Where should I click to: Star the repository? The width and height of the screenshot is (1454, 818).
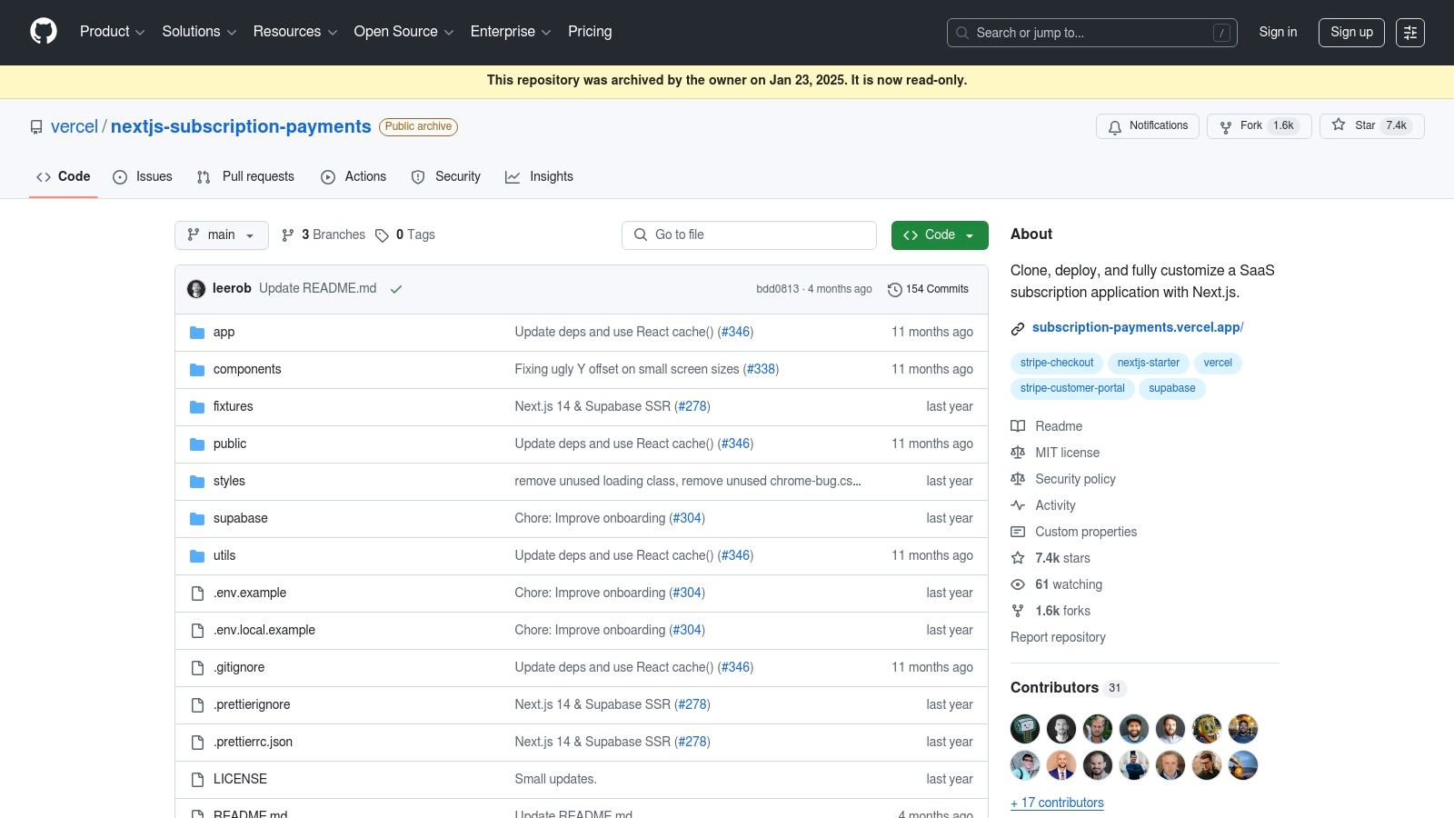(1371, 125)
